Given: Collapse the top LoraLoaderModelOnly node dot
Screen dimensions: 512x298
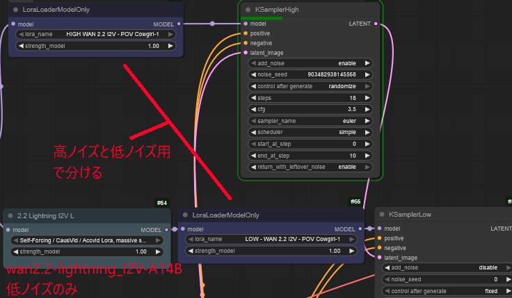Looking at the screenshot, I should click(15, 10).
